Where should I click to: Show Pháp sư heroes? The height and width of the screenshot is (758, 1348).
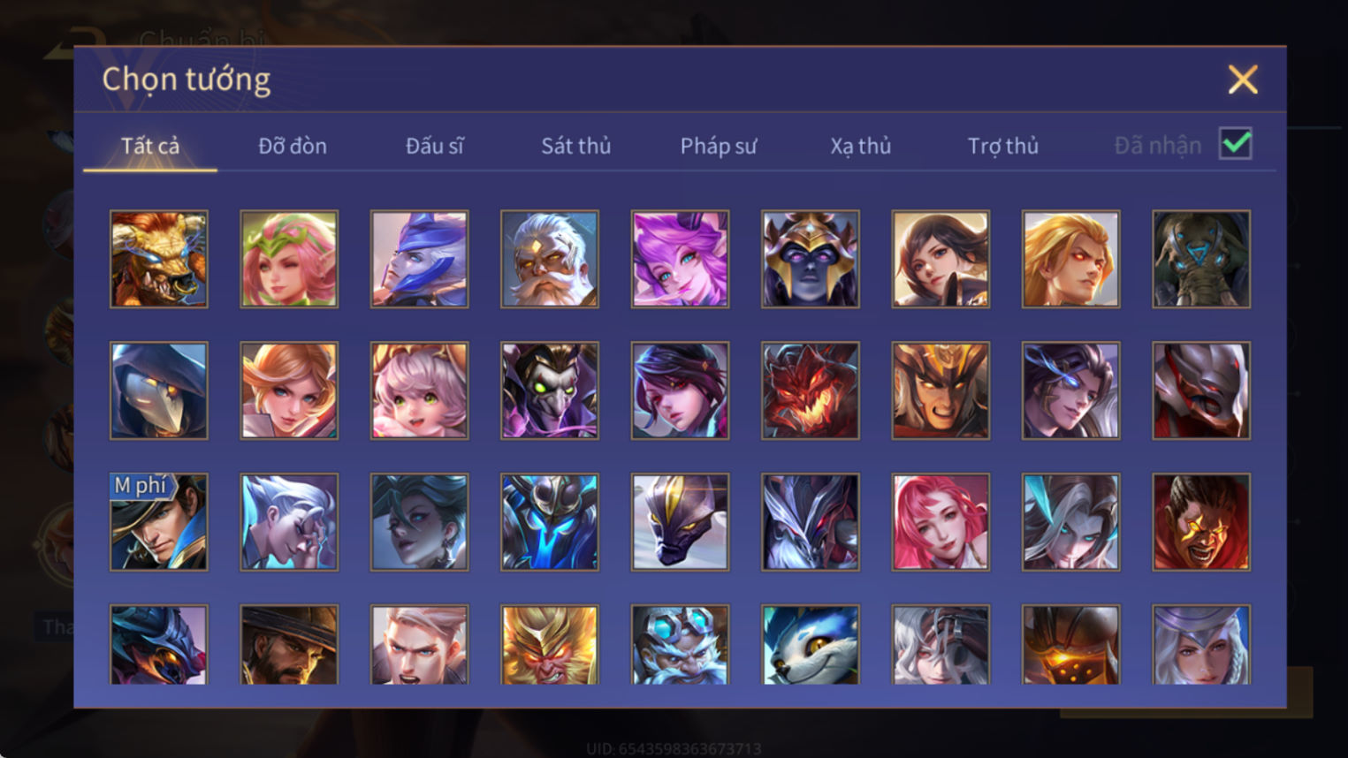tap(719, 146)
